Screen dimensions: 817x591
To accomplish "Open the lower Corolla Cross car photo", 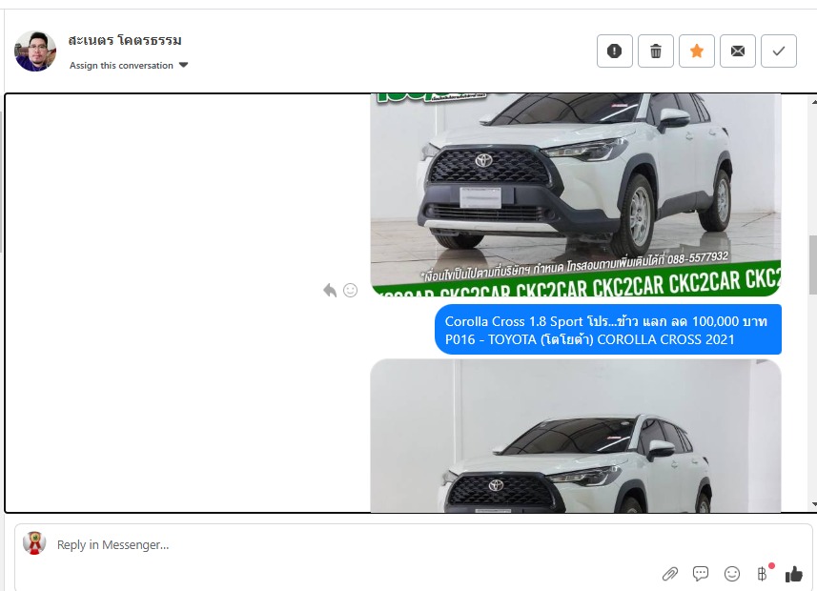I will click(x=575, y=436).
